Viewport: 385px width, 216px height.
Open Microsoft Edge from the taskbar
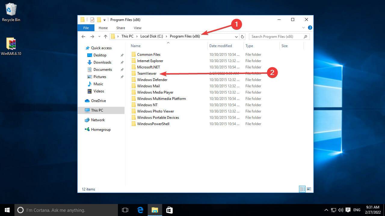coord(140,210)
